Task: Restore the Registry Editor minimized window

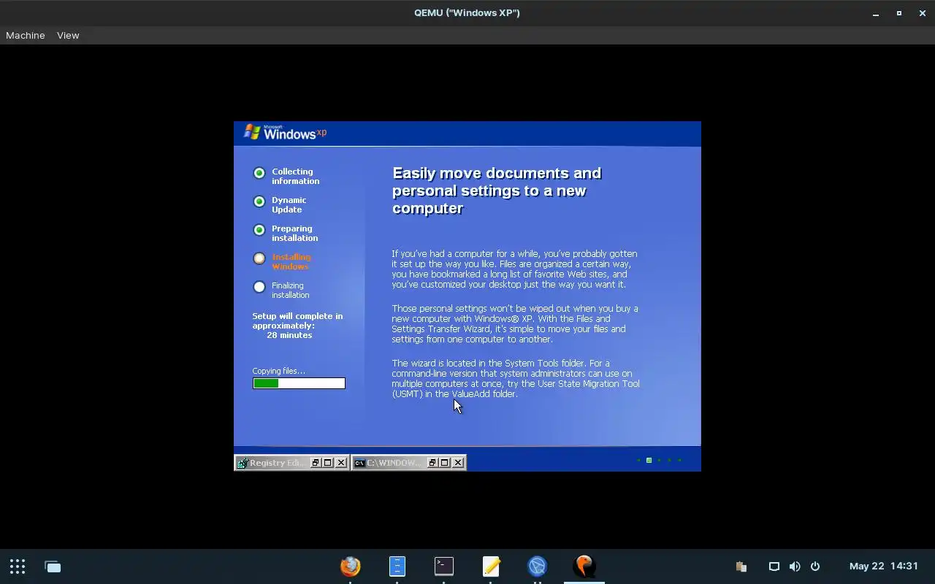Action: point(316,463)
